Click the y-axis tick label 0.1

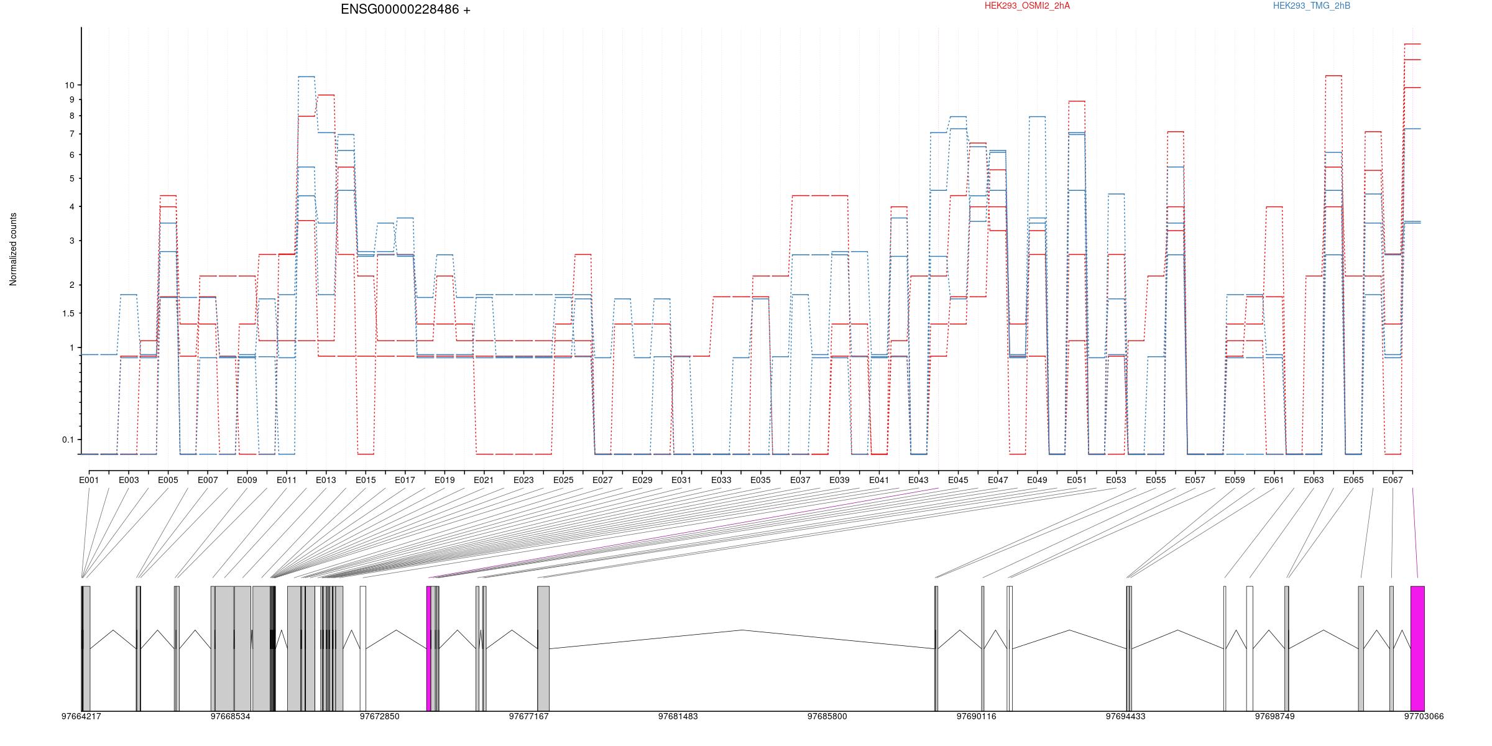(68, 440)
